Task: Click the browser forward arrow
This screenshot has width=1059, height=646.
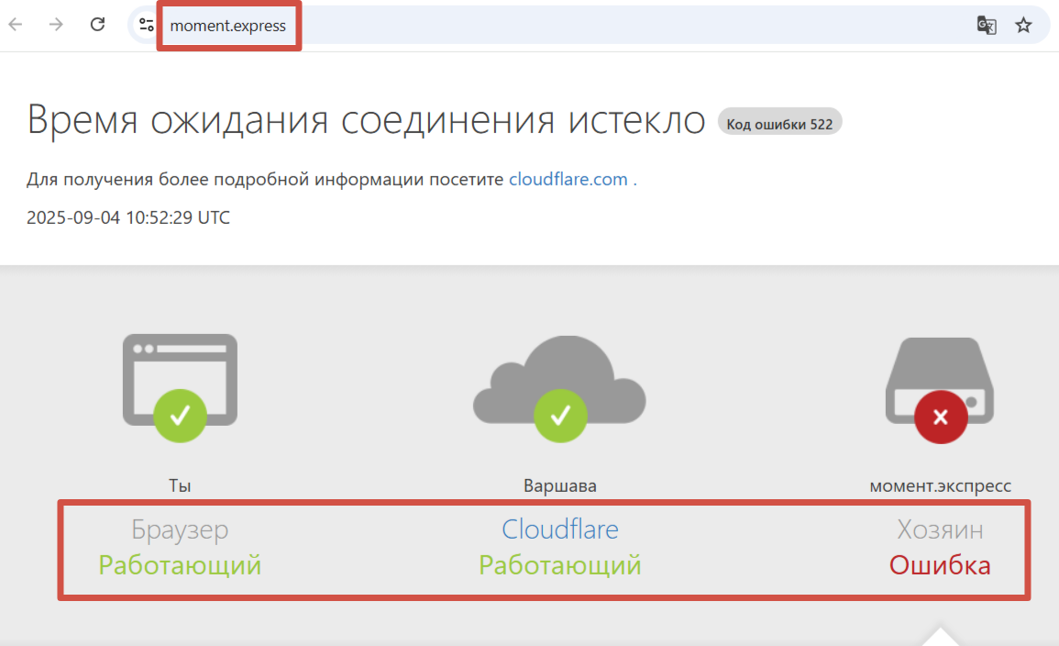Action: (x=56, y=25)
